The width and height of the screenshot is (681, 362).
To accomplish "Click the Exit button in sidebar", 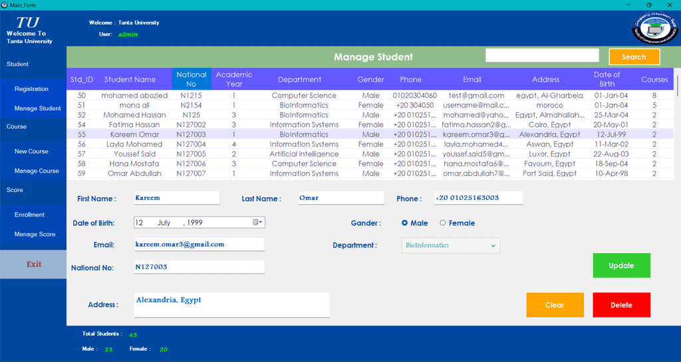I will pos(33,264).
